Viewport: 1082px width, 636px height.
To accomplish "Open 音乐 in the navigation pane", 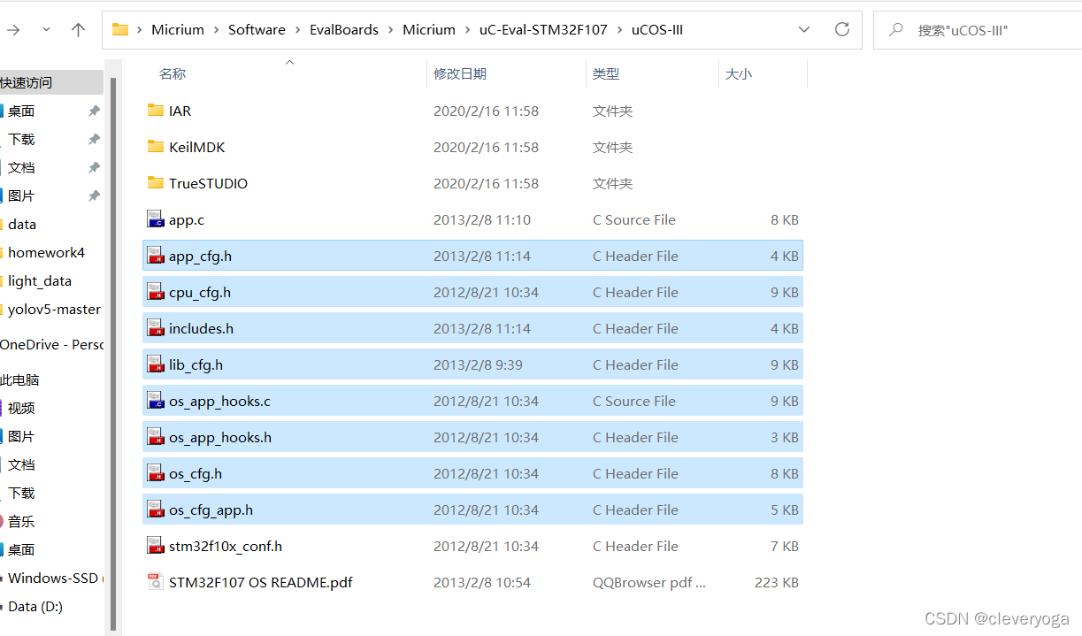I will click(x=21, y=521).
